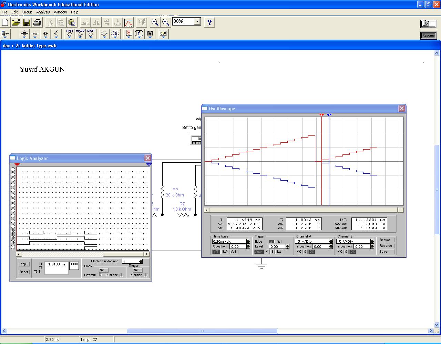441x344 pixels.
Task: Open the Favorites parts bin
Action: (x=6, y=34)
